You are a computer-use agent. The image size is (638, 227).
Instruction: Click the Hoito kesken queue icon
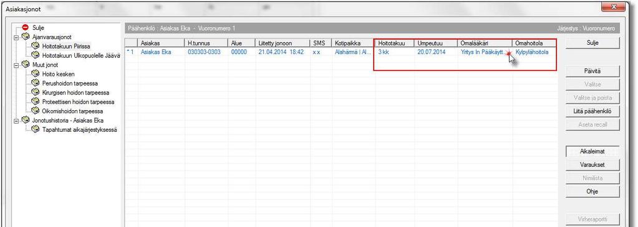coord(36,74)
